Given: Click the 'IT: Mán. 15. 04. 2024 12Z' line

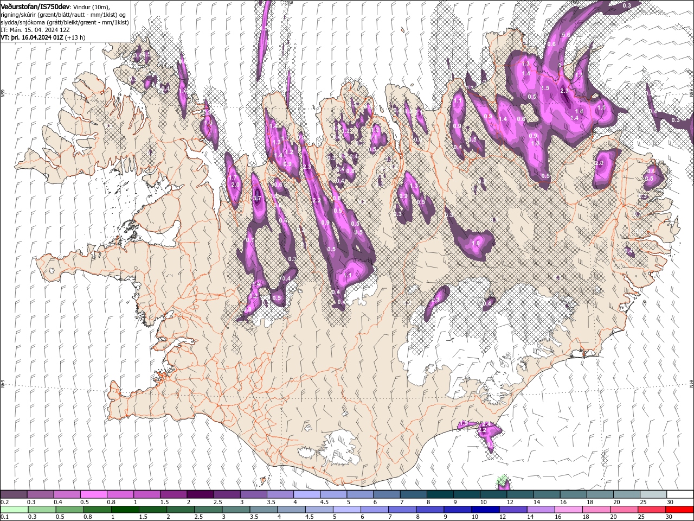Looking at the screenshot, I should (x=35, y=30).
